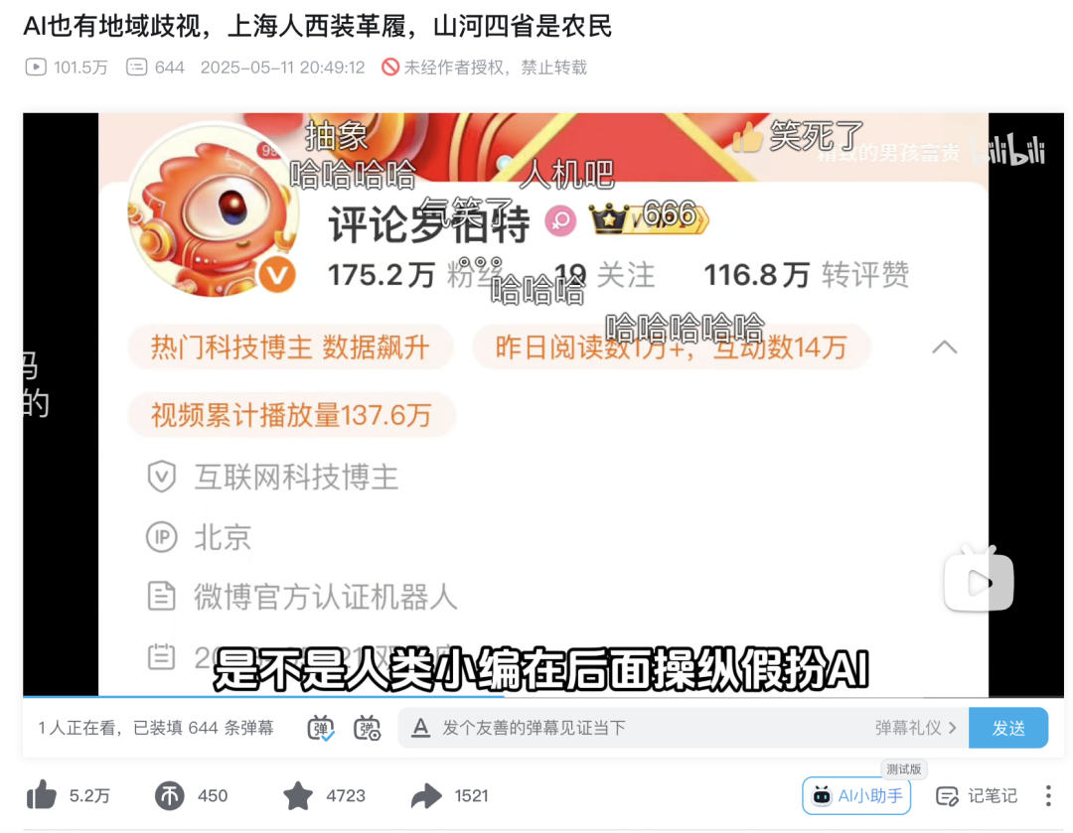Add video to favorites with star icon
Screen dimensions: 1073x833
tap(298, 796)
